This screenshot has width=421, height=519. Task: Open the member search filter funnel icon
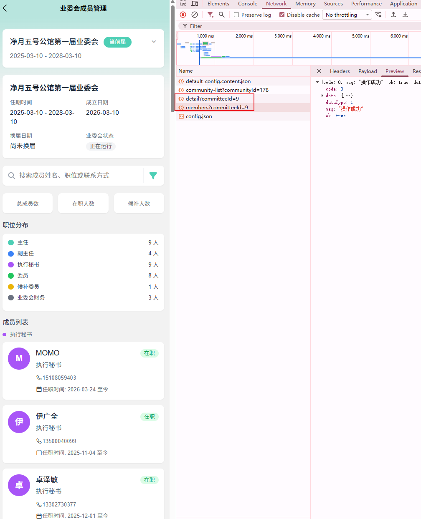(x=153, y=175)
